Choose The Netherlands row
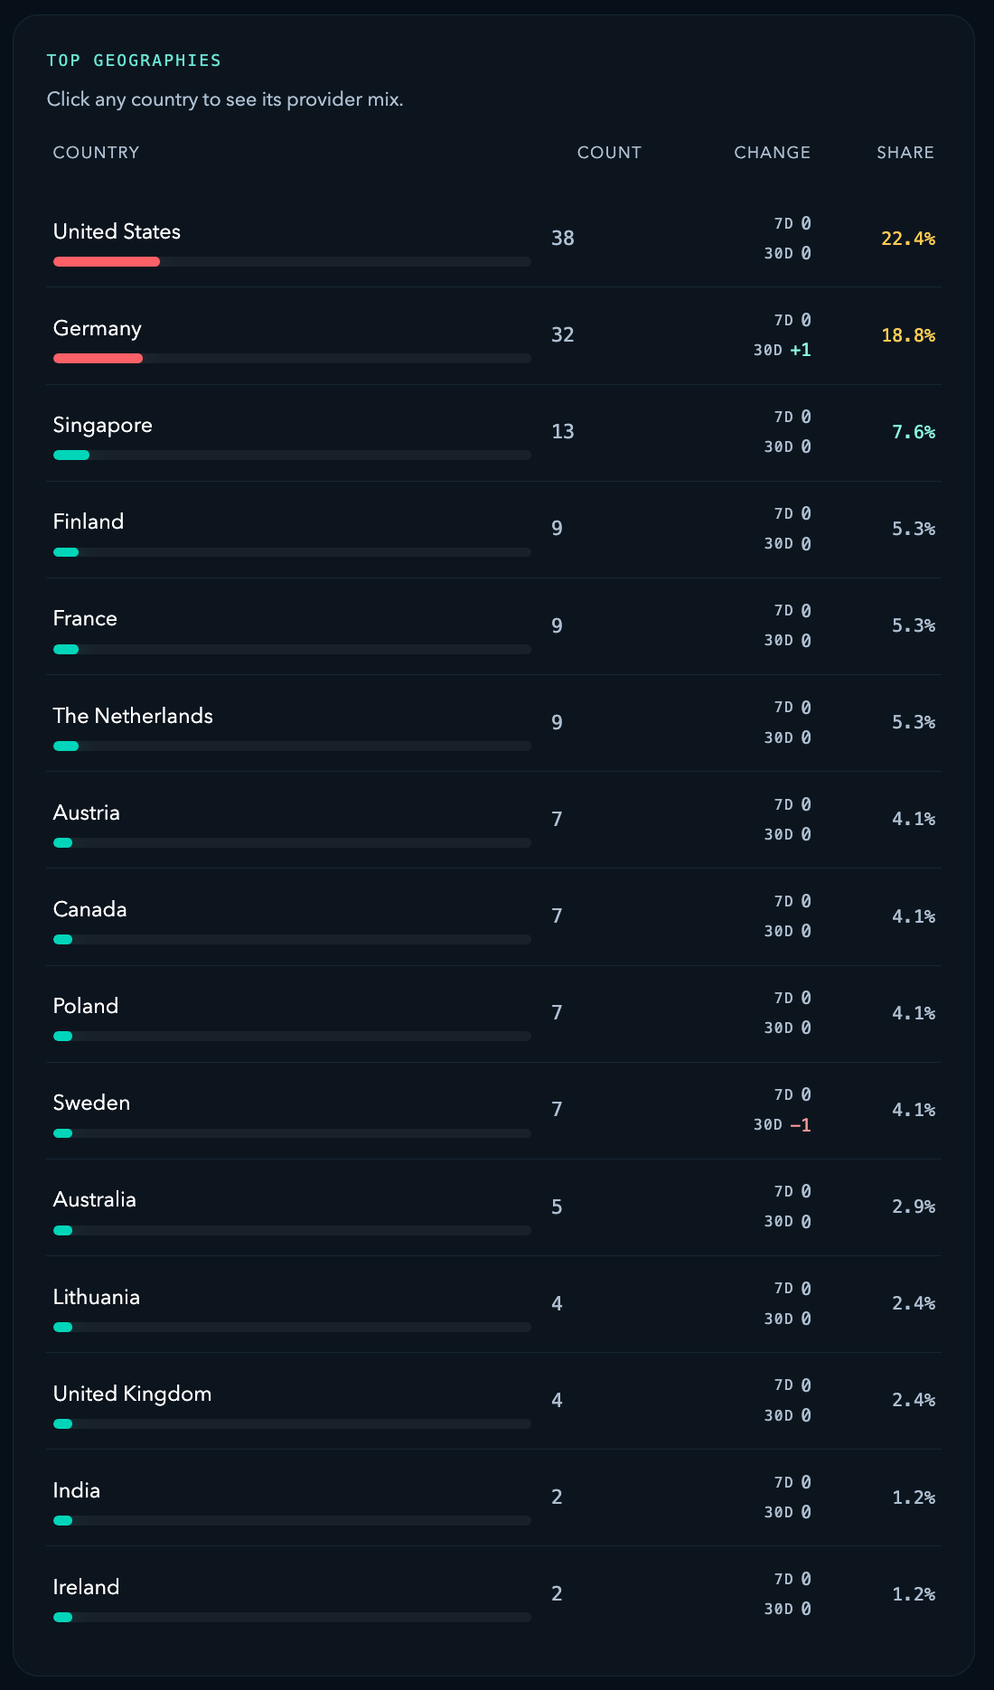The height and width of the screenshot is (1690, 994). 133,716
